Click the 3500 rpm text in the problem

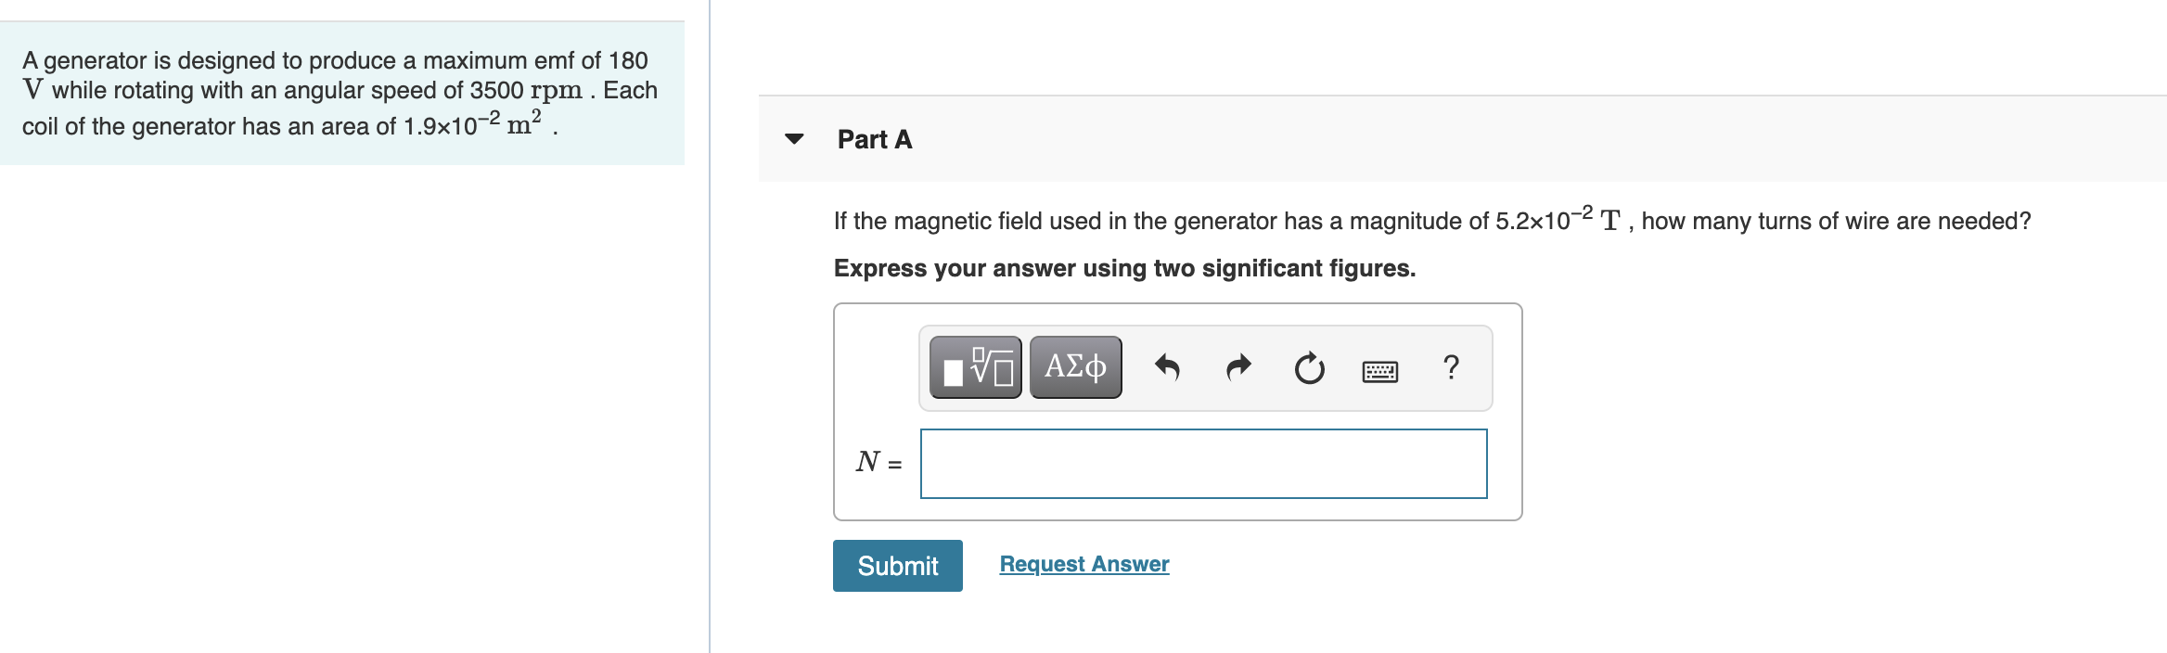coord(526,90)
